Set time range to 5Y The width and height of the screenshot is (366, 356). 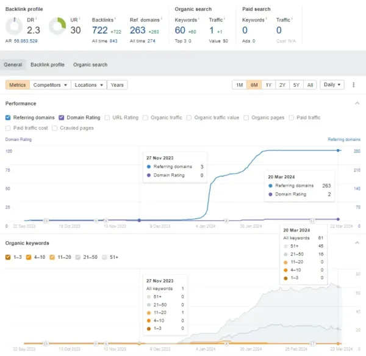point(296,85)
